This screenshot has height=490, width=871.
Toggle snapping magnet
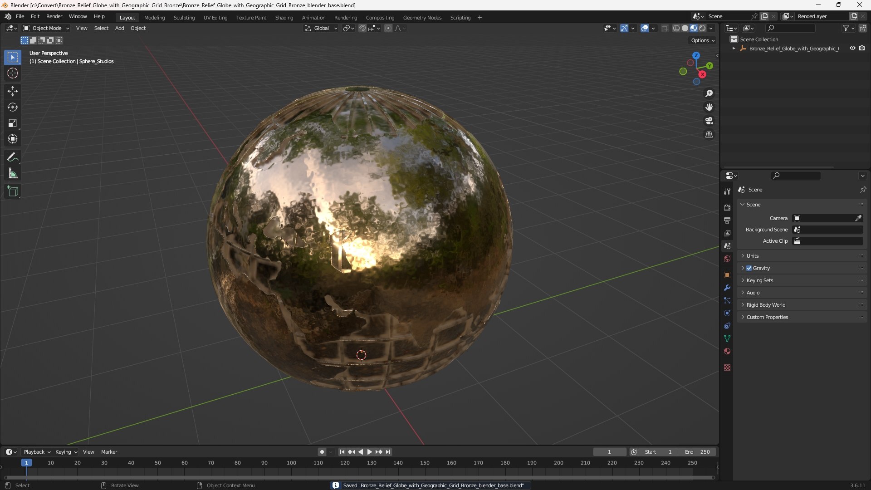point(362,28)
